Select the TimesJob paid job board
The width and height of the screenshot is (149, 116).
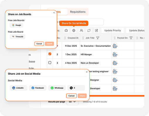coord(18,37)
